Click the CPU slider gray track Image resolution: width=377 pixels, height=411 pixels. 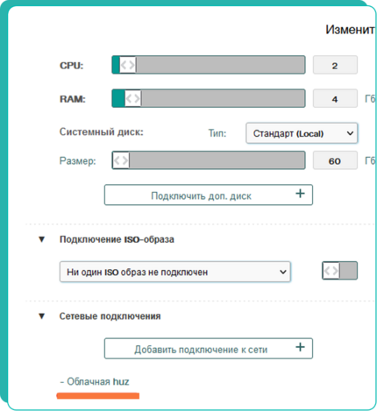click(221, 65)
